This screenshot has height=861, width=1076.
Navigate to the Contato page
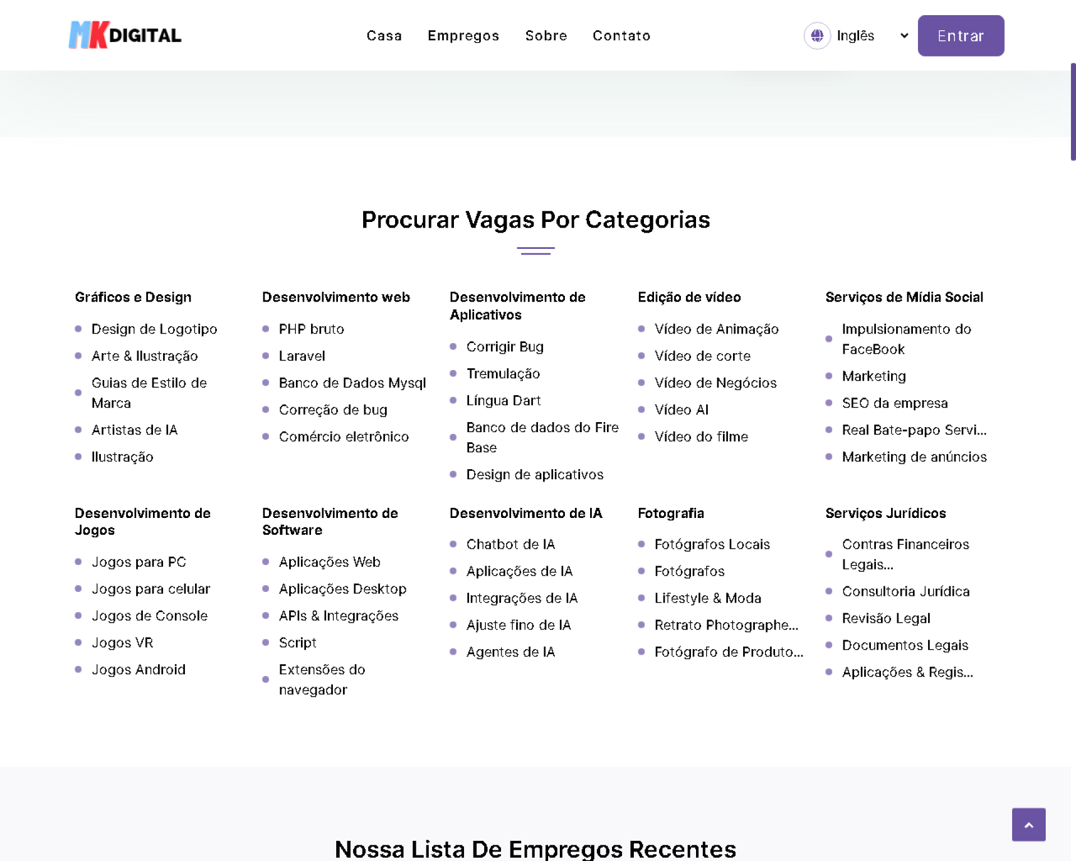[x=621, y=36]
